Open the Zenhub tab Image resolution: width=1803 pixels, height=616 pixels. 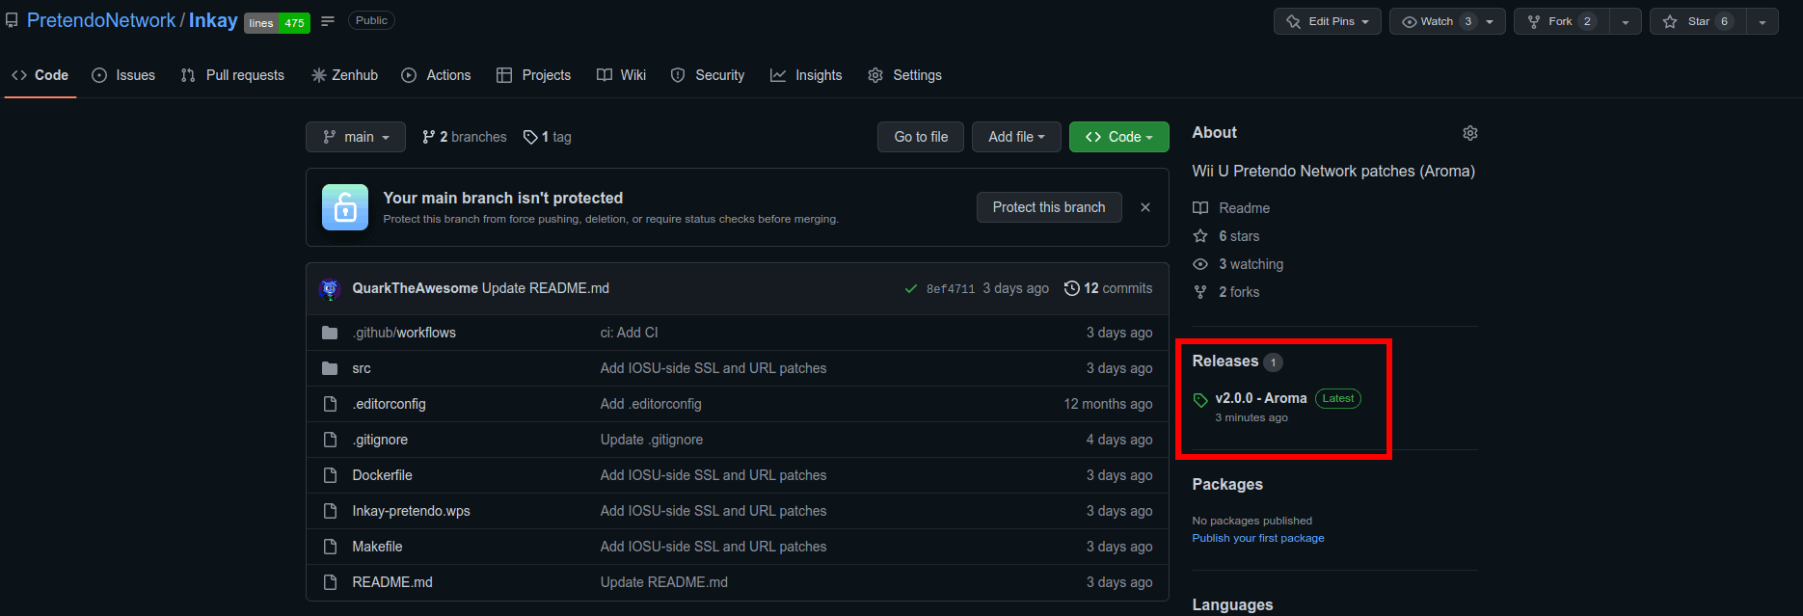344,75
